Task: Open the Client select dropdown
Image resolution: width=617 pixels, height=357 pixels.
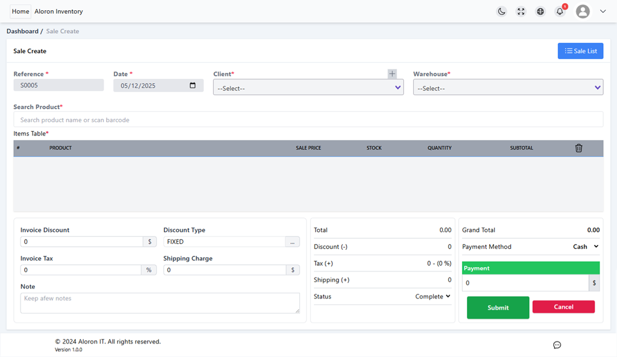Action: (x=308, y=88)
